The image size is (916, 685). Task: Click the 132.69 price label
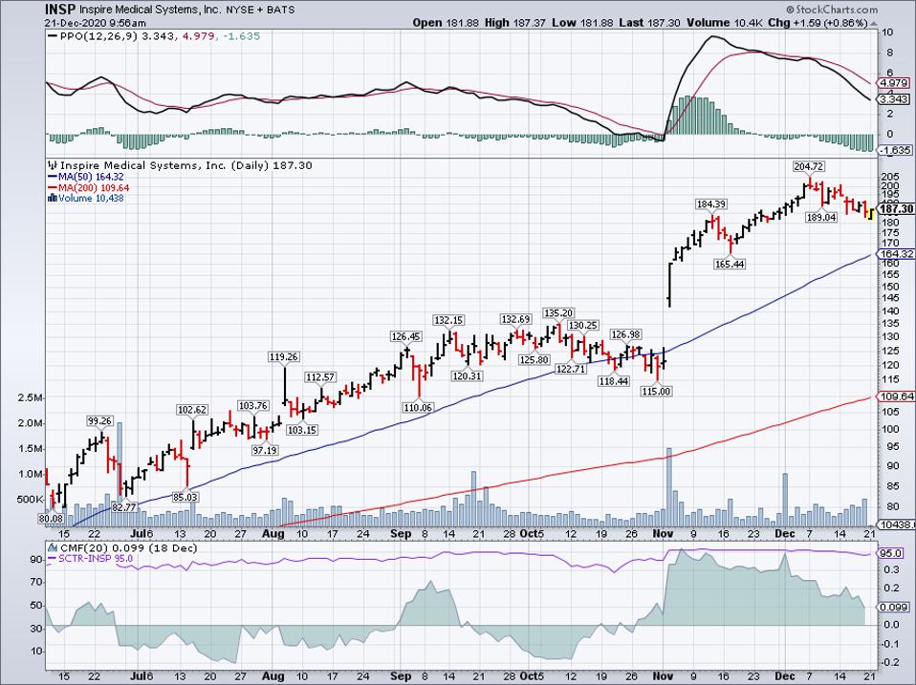click(x=515, y=319)
